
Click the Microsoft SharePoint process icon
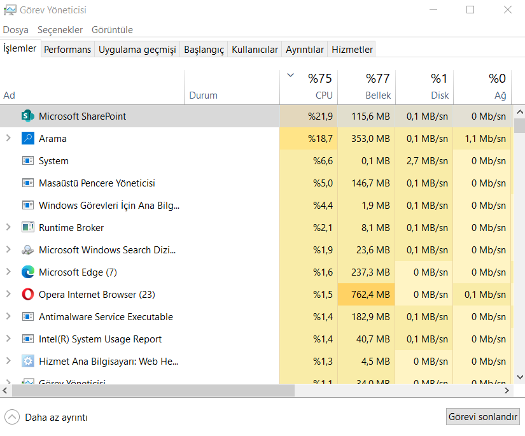pyautogui.click(x=28, y=116)
